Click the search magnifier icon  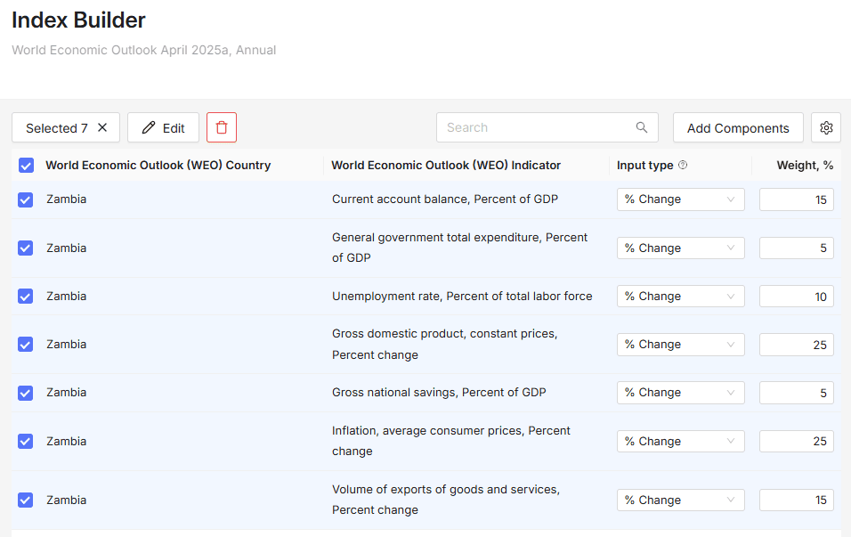point(642,127)
